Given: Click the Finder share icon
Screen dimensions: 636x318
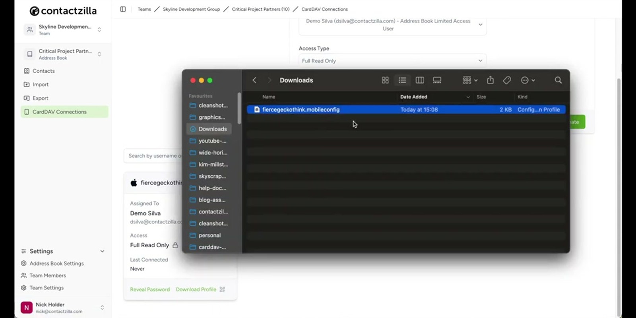Looking at the screenshot, I should click(x=491, y=80).
